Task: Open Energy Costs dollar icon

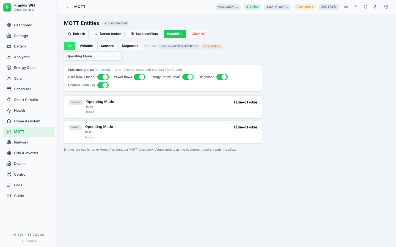Action: (x=9, y=68)
